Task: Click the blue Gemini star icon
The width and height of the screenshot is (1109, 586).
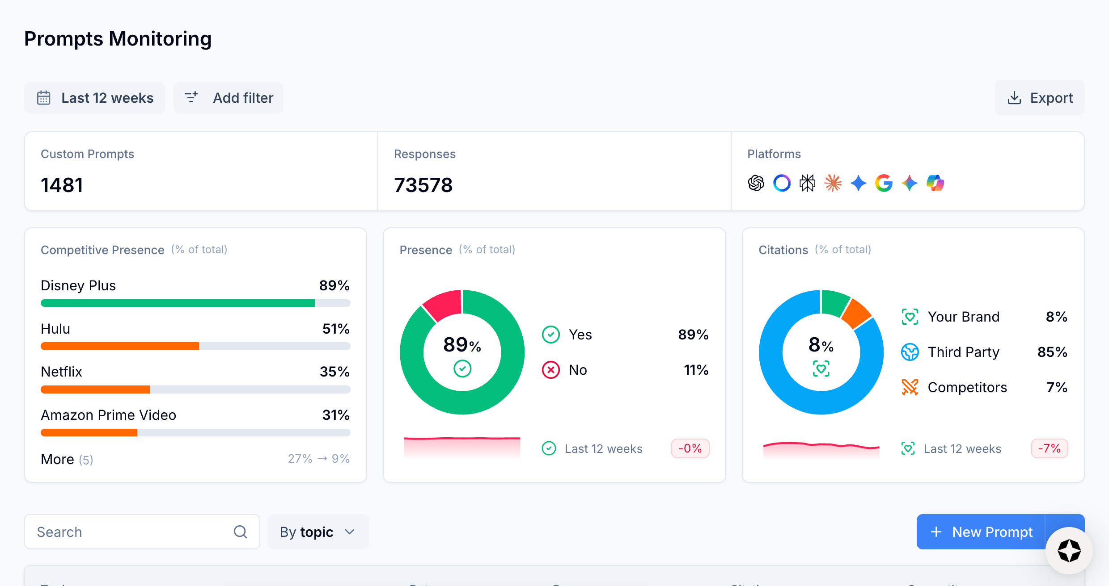Action: (858, 183)
